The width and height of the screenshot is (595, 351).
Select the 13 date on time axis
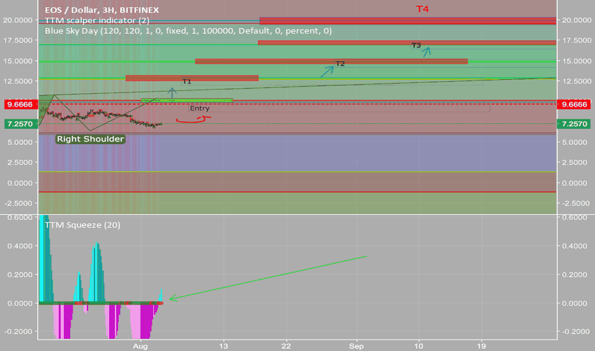pyautogui.click(x=223, y=346)
